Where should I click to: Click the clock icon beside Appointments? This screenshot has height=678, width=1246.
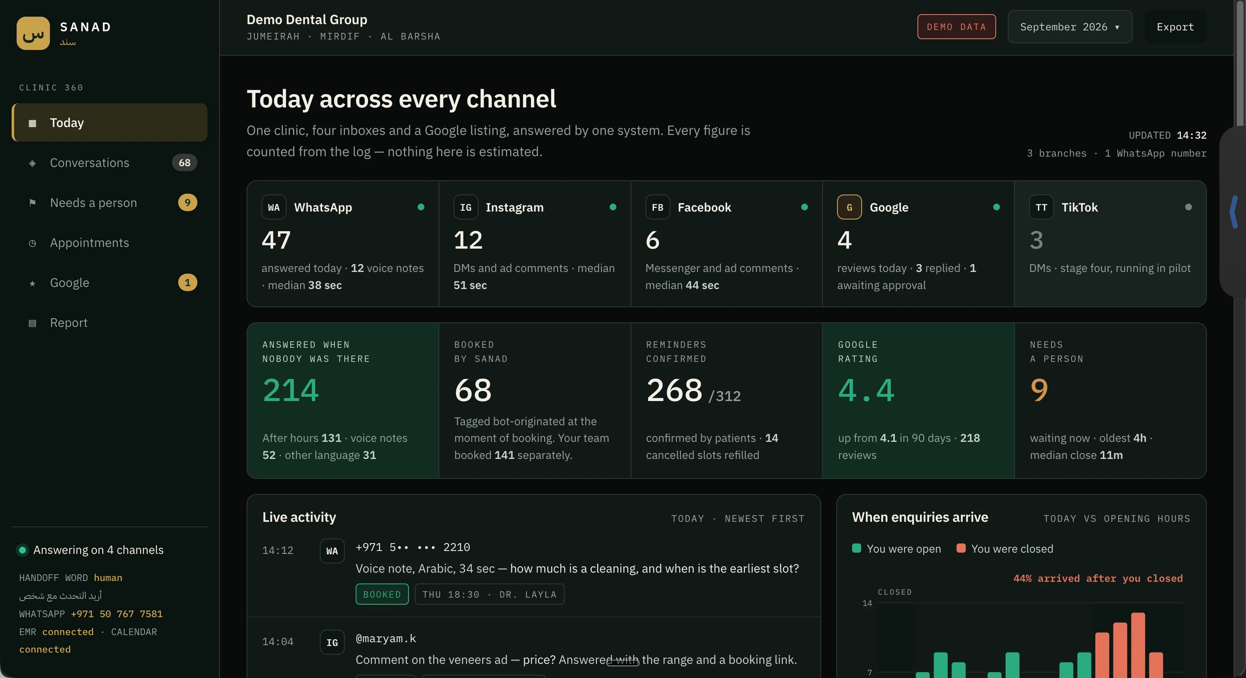[x=32, y=243]
